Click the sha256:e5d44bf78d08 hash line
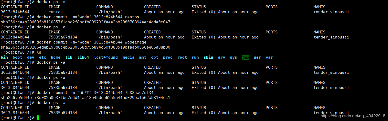The height and width of the screenshot is (121, 388). (85, 98)
